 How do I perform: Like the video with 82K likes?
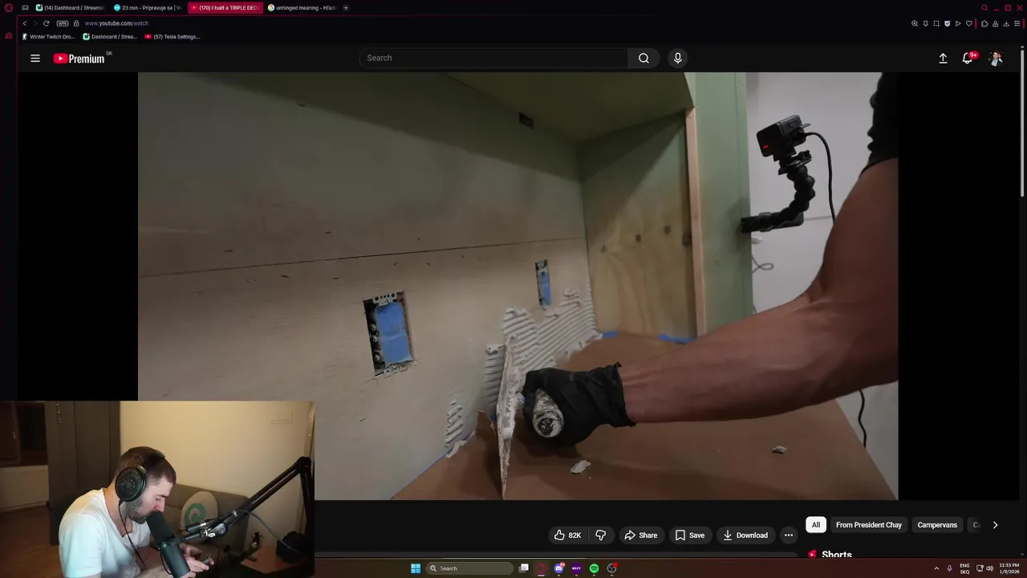click(x=567, y=535)
